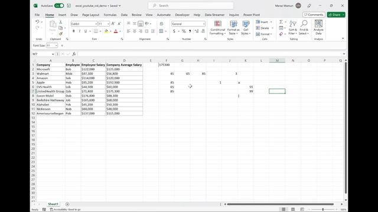
Task: Click the borders icon
Action: pyautogui.click(x=96, y=31)
